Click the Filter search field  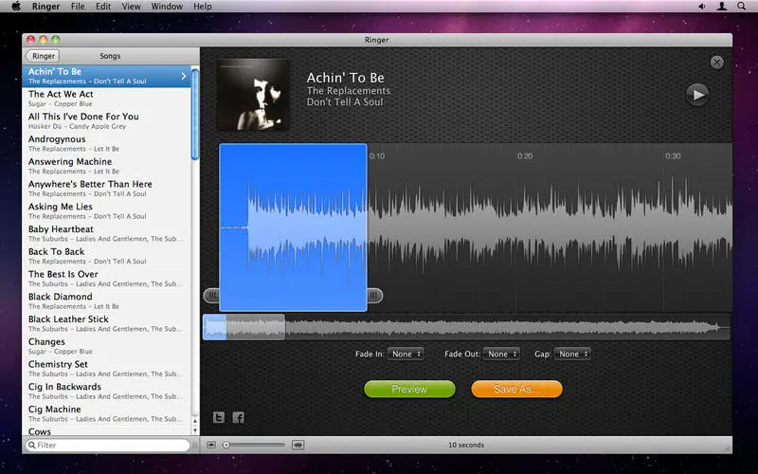click(107, 445)
